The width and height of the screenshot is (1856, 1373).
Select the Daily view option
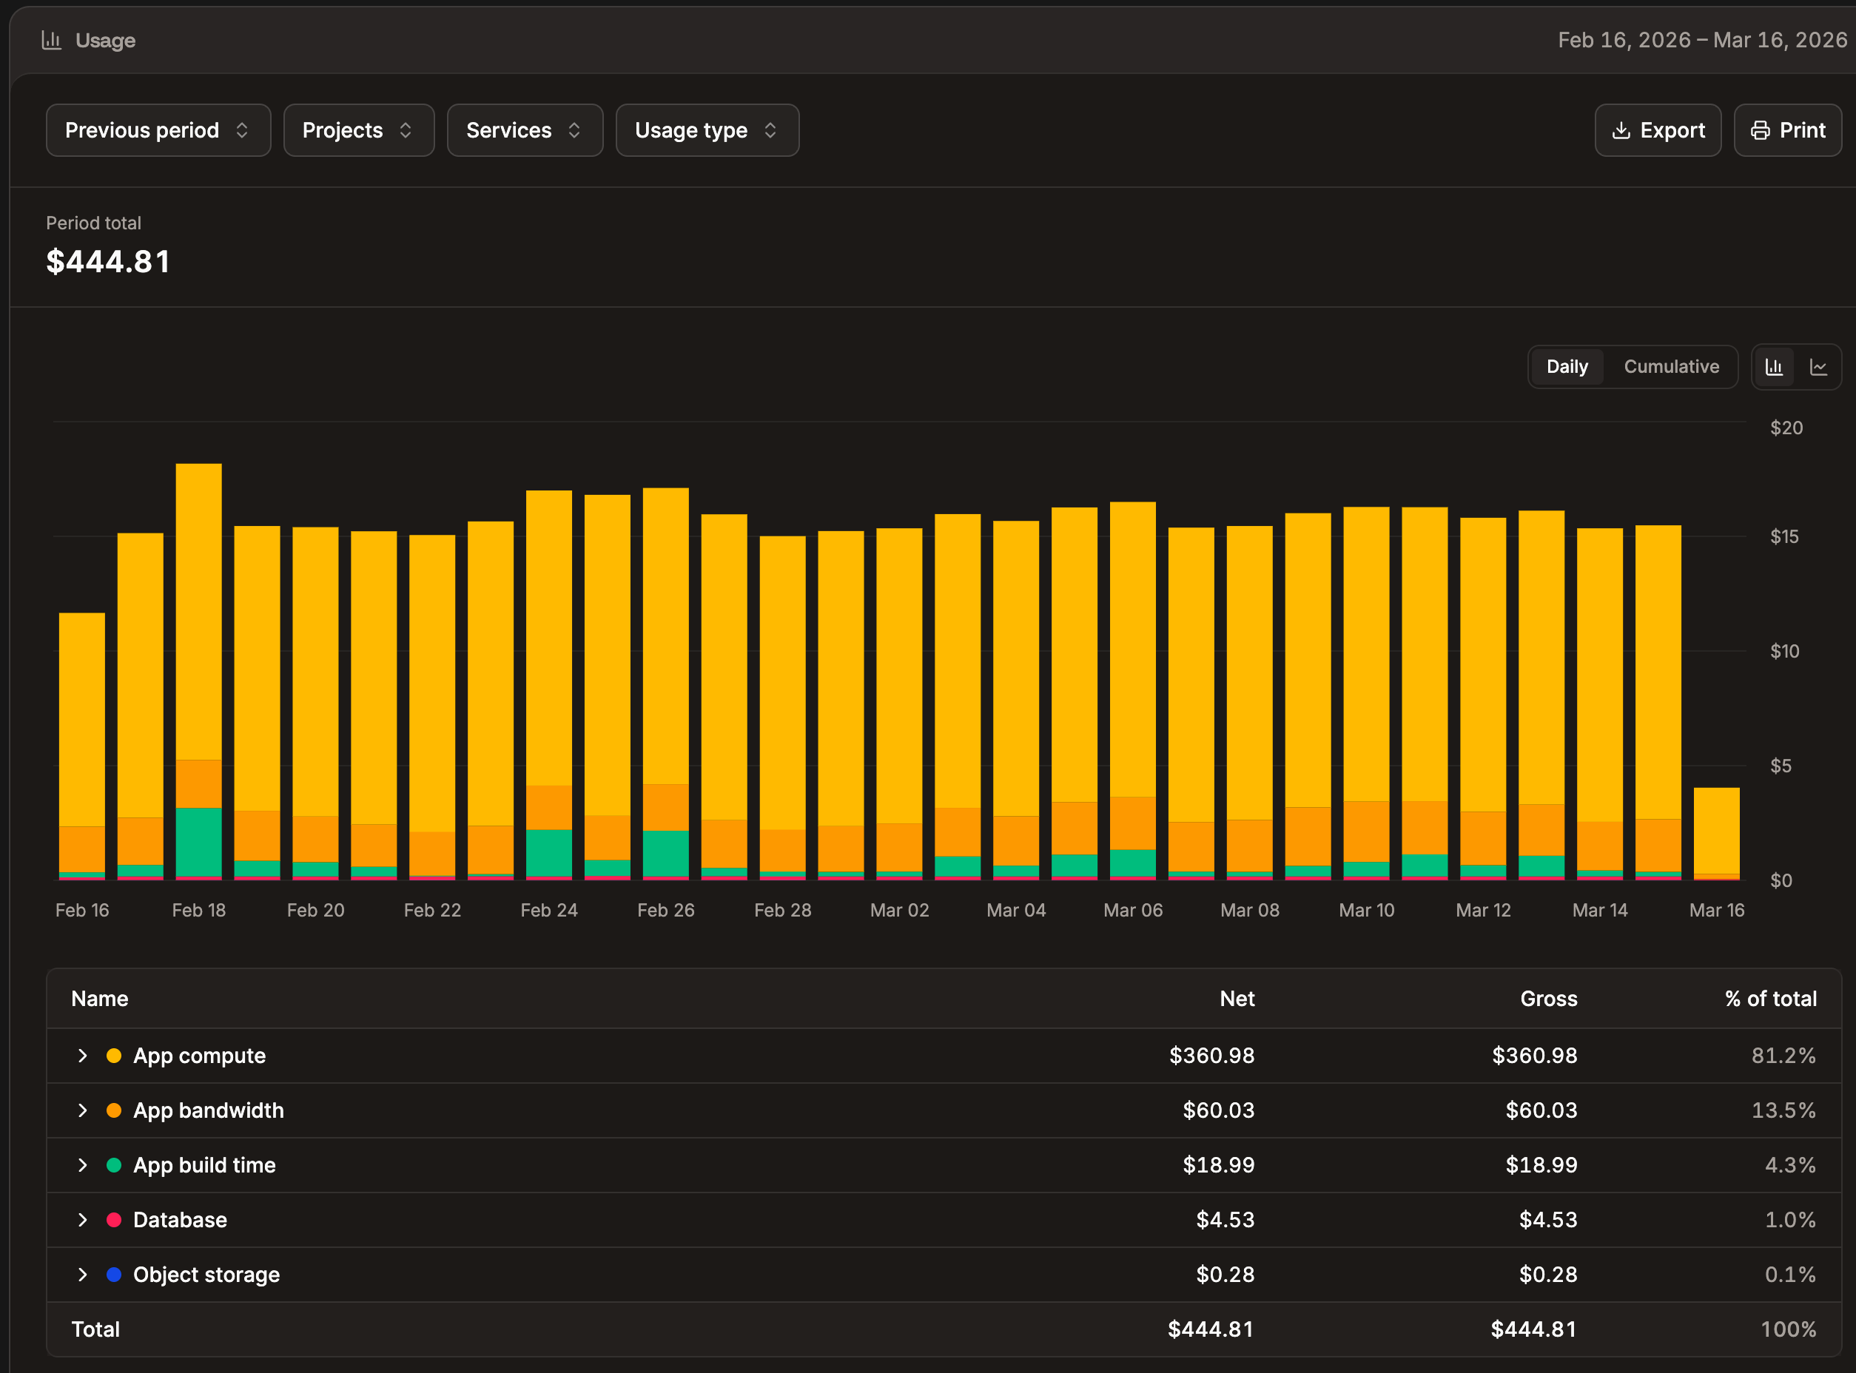1567,366
